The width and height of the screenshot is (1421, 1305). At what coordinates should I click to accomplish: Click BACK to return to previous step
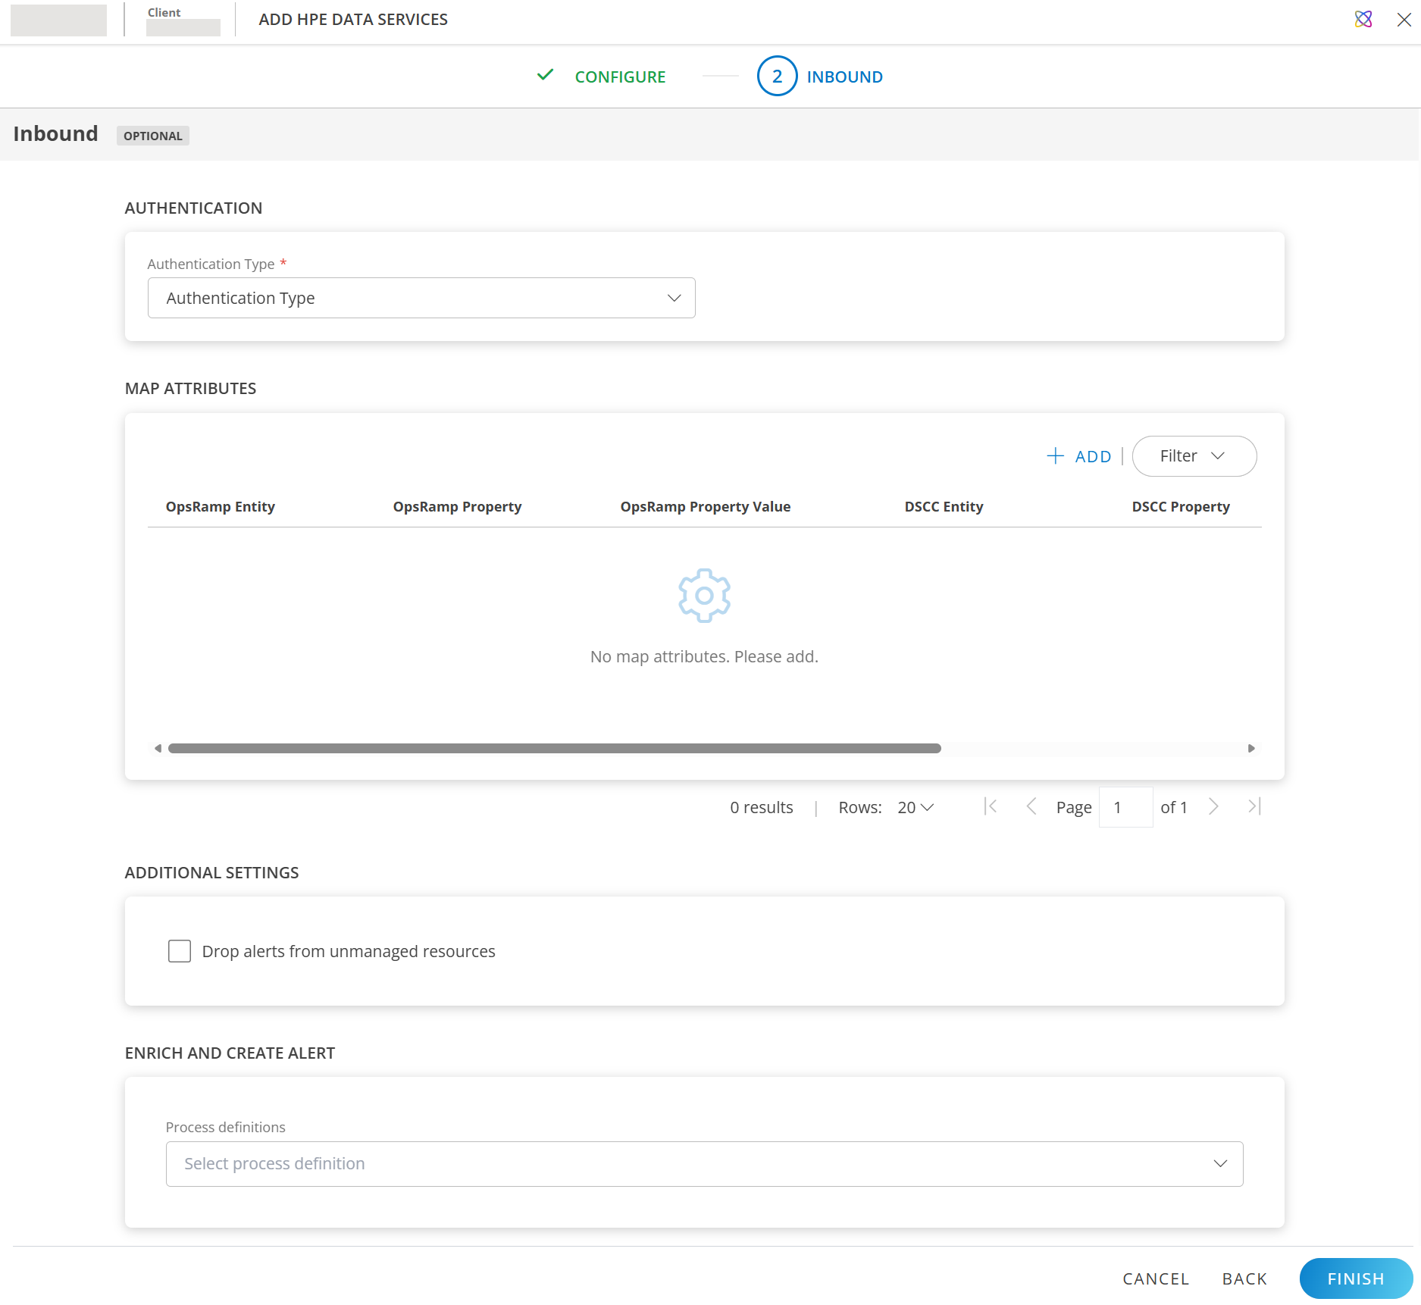pos(1244,1278)
